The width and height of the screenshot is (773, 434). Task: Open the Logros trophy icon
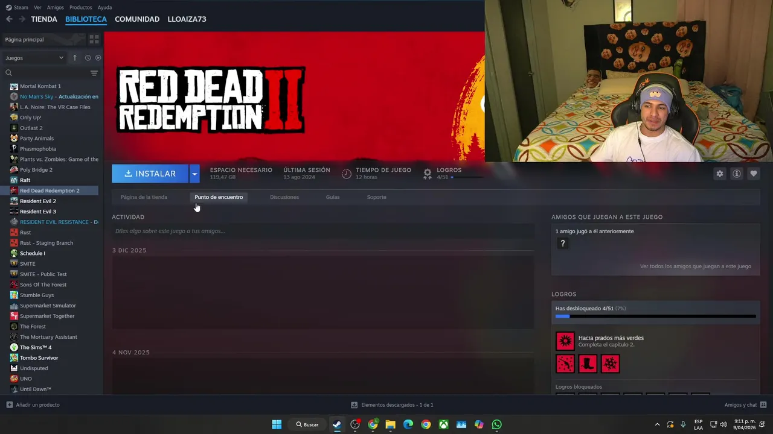click(428, 174)
